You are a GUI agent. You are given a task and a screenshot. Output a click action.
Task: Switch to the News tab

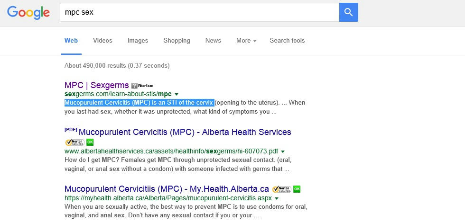click(x=213, y=41)
